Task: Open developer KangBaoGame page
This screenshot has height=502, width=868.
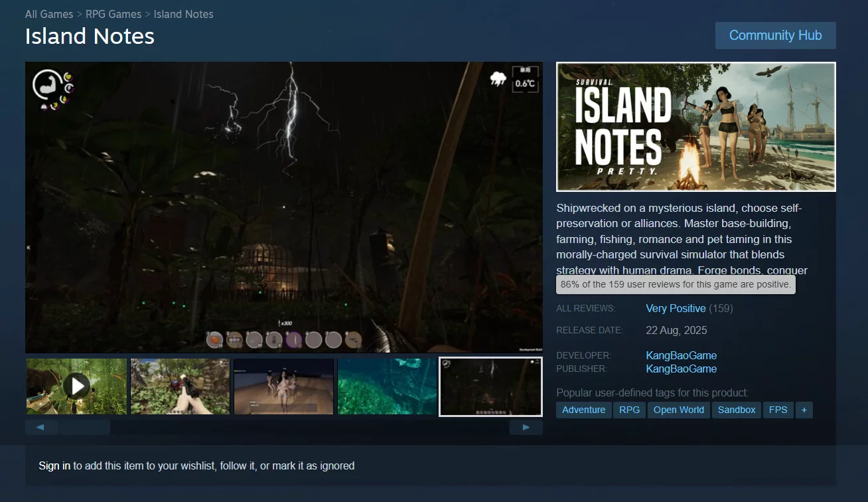Action: 681,355
